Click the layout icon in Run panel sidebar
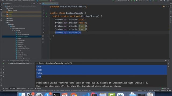172x96 pixels. (x=3, y=73)
